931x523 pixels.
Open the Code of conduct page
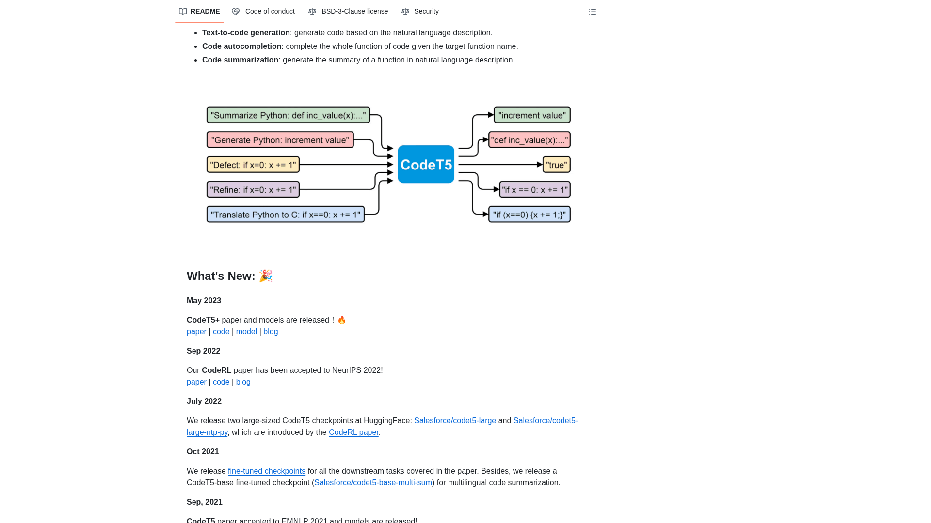(270, 11)
